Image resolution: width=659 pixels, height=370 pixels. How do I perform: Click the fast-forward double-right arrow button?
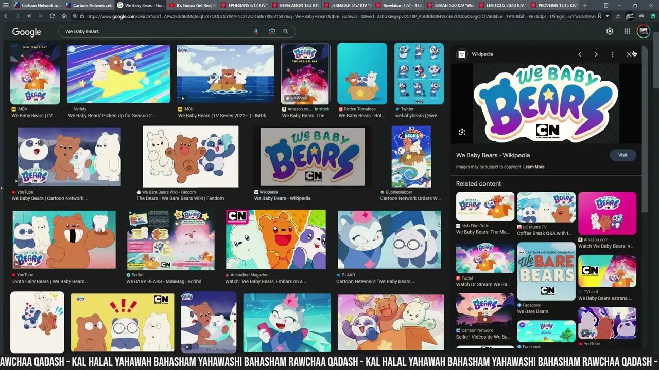(41, 16)
